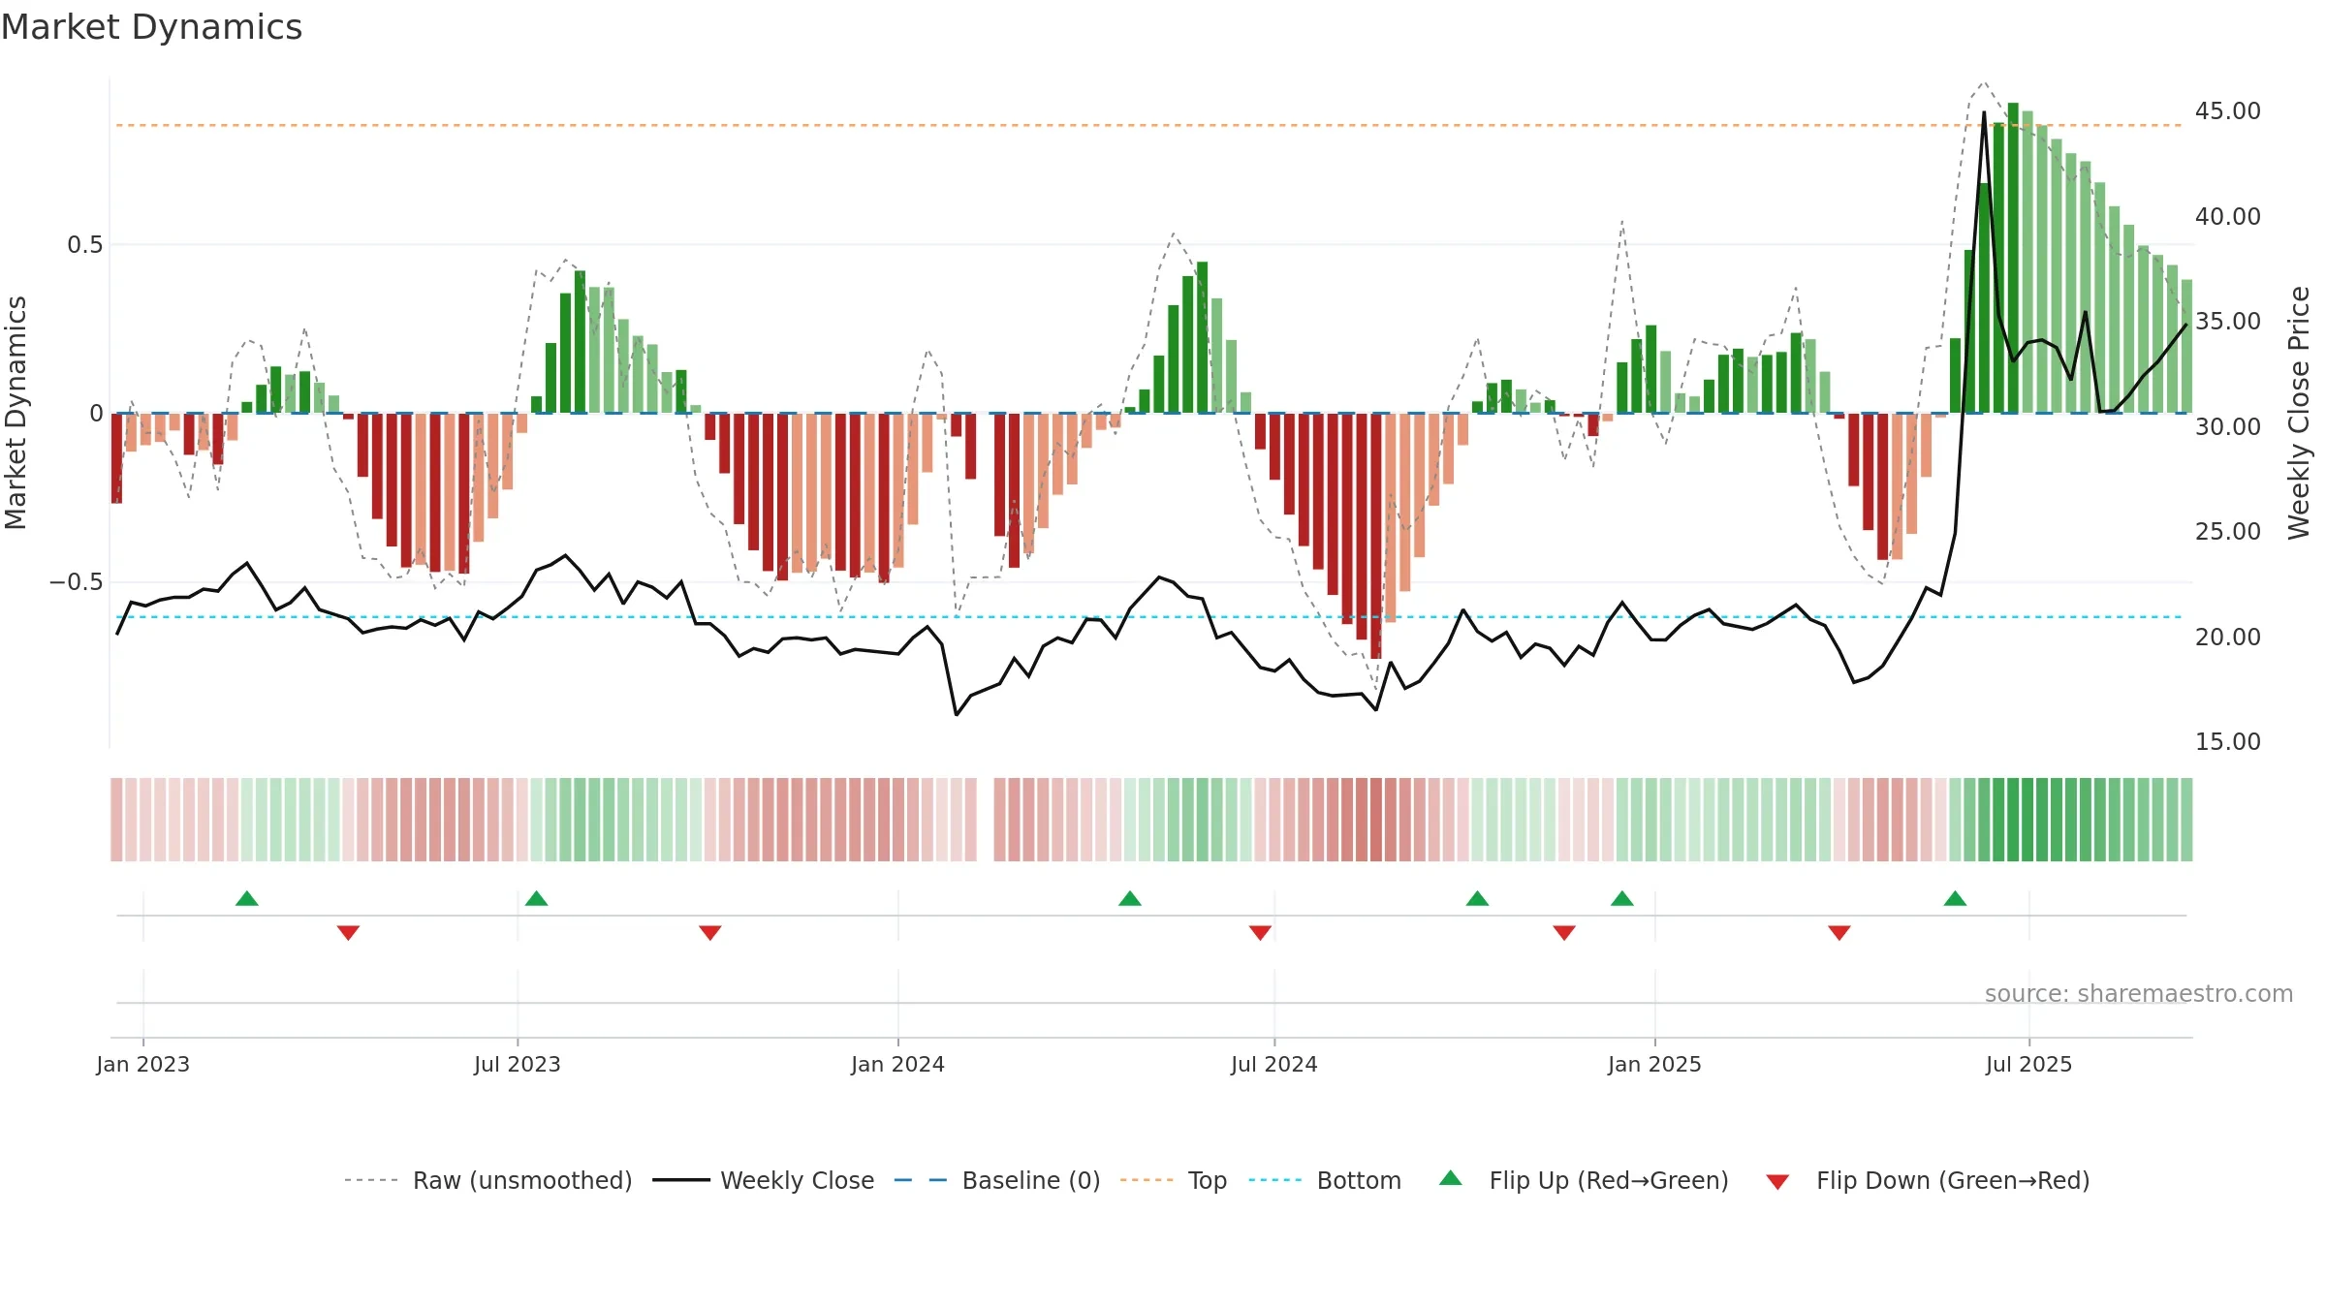Toggle the Raw (unsmoothed) legend entry

(487, 1180)
